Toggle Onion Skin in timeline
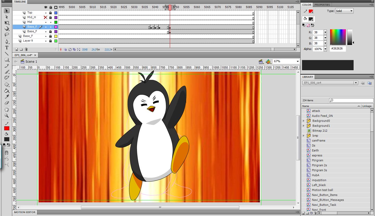Viewport: 375px width, 216px height. pos(65,49)
